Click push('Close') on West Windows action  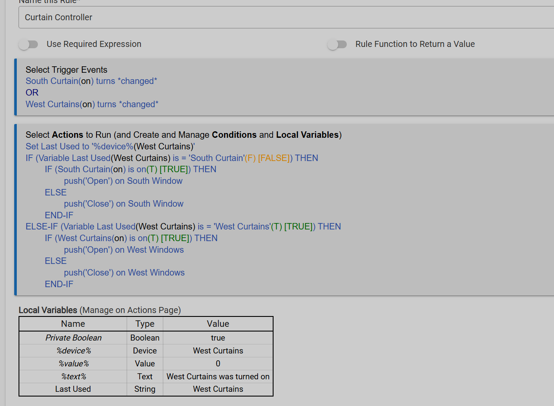pyautogui.click(x=124, y=273)
